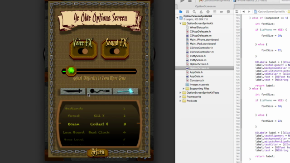290x163 pixels.
Task: Open the Issue navigator warning icon
Action: click(201, 12)
